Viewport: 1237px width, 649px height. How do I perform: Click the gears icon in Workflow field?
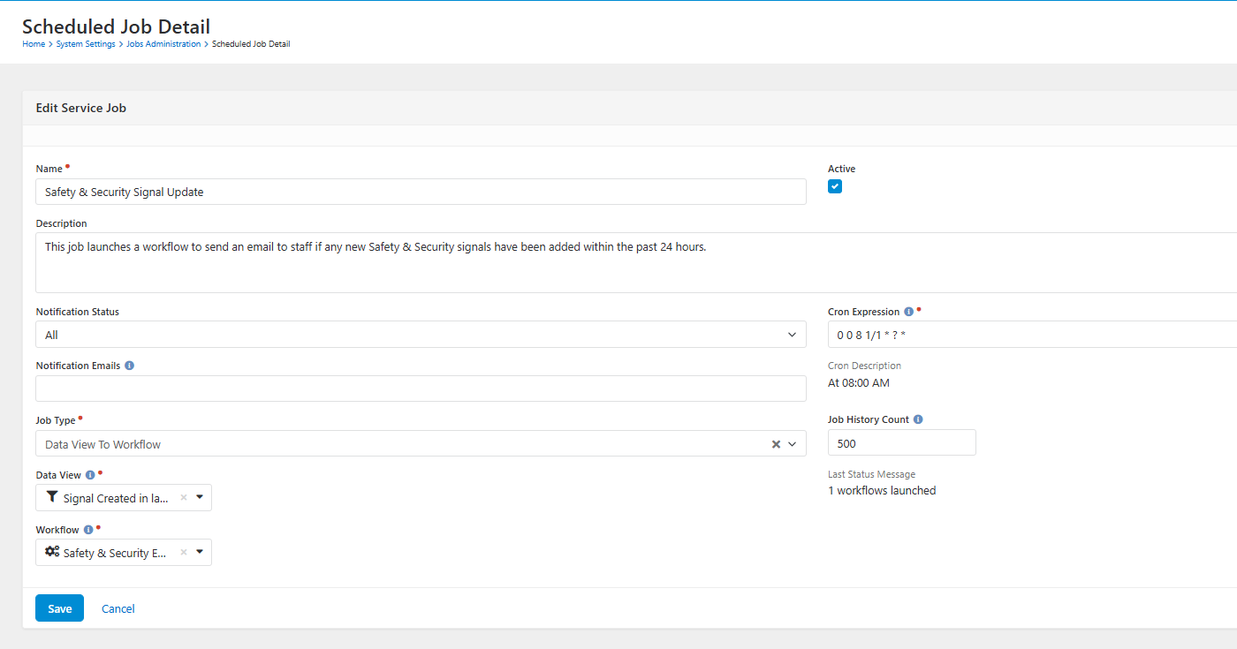pyautogui.click(x=52, y=552)
